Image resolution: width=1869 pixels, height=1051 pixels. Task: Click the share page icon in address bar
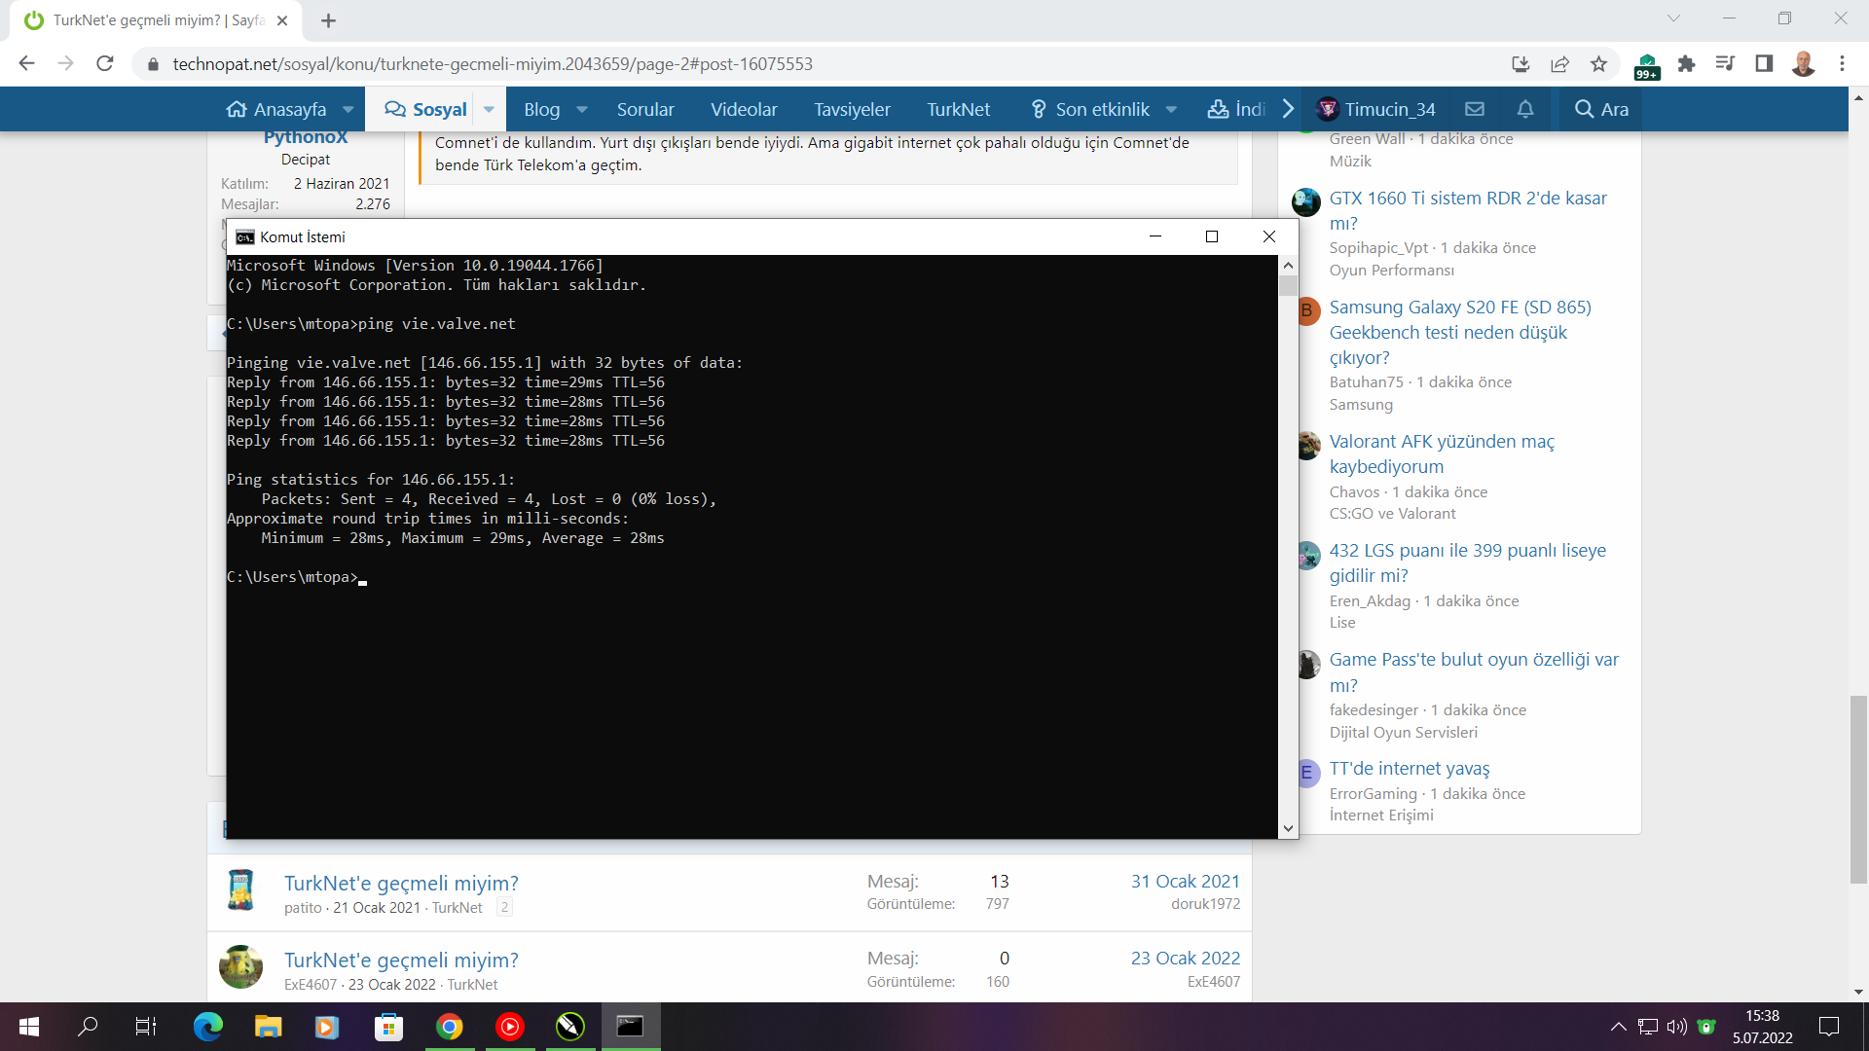1559,64
